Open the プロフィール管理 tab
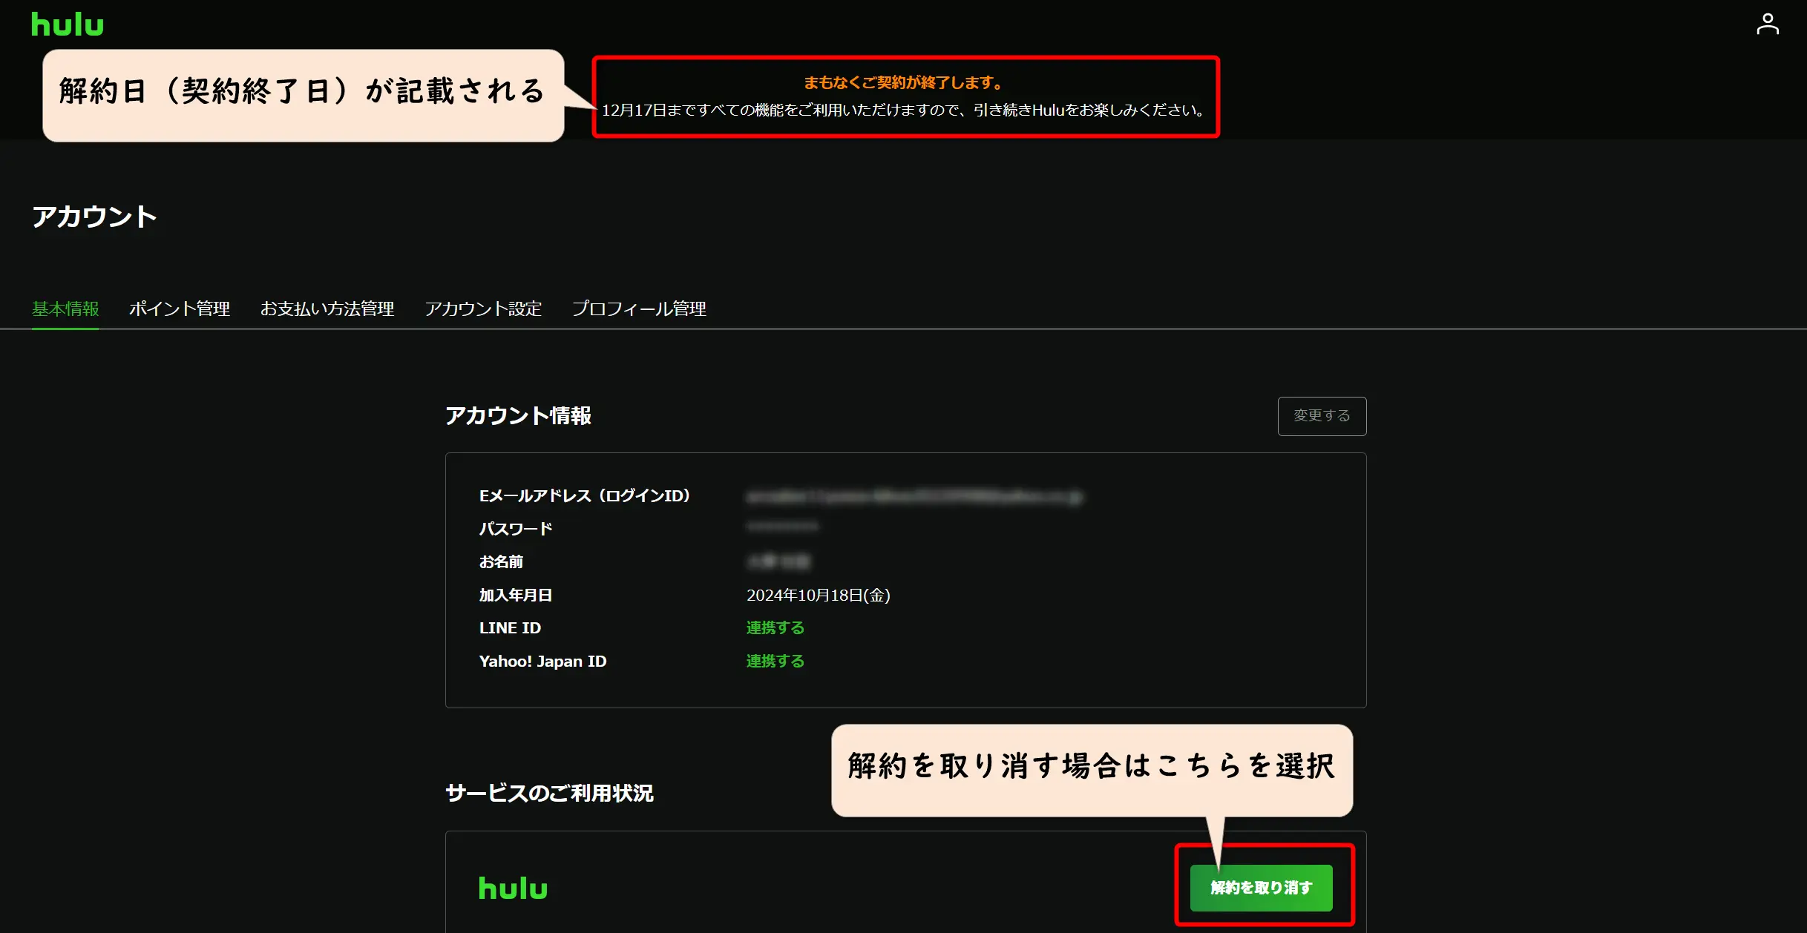 pyautogui.click(x=639, y=309)
